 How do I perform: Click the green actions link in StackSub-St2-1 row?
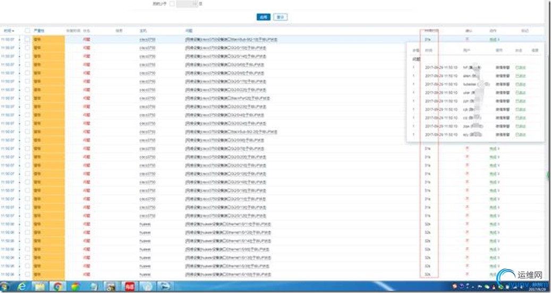pos(495,39)
